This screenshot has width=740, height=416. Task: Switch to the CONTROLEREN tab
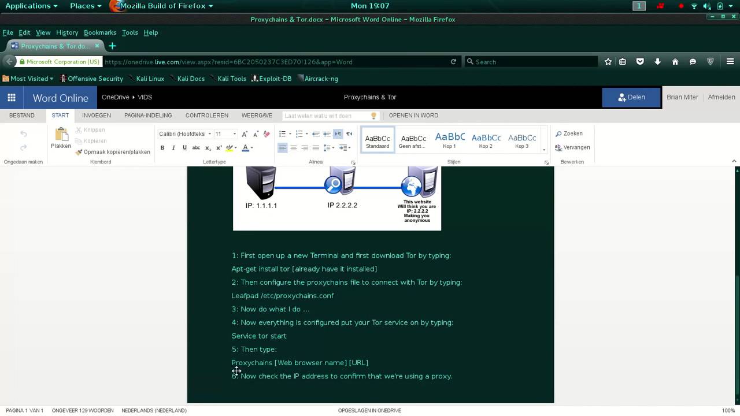[207, 116]
